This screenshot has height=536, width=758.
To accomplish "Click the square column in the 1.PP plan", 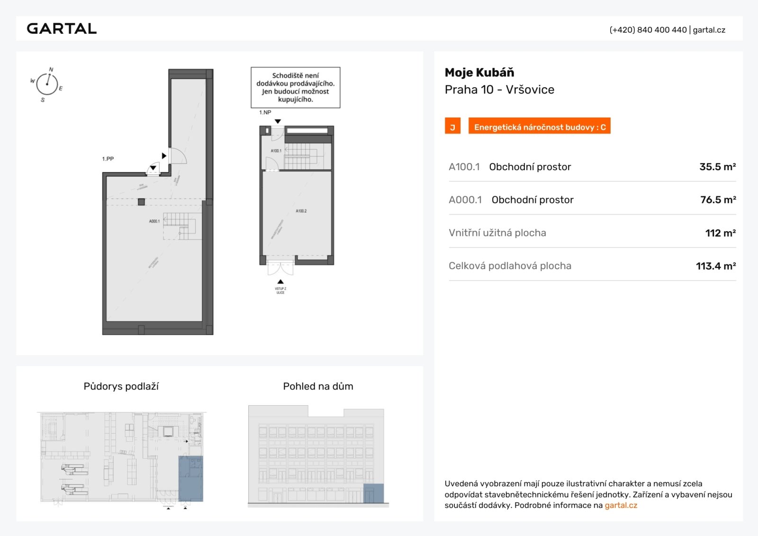I will [x=141, y=202].
